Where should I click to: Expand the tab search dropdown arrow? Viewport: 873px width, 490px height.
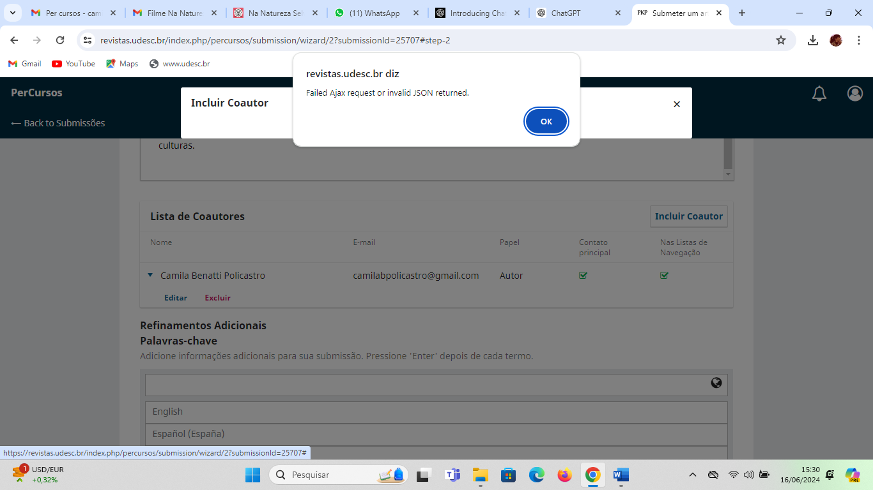12,13
